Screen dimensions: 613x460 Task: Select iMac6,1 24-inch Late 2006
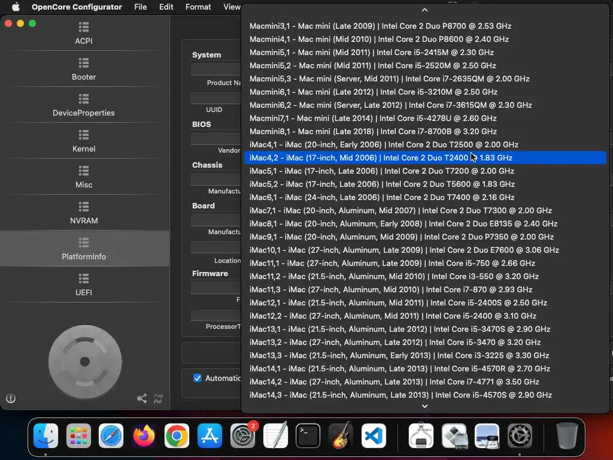425,197
